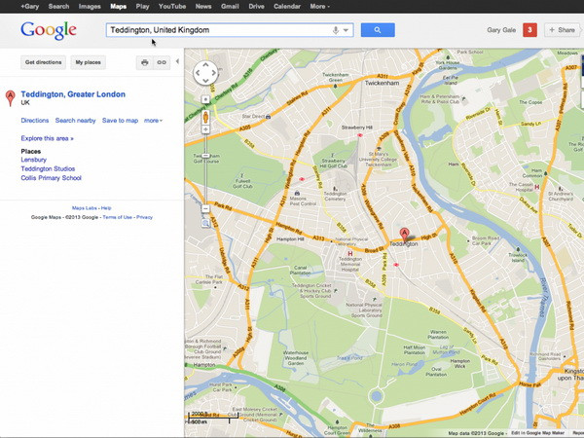Collapse the left side panel arrow

178,61
